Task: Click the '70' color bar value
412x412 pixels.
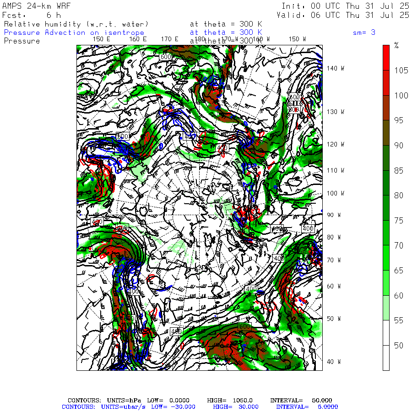Action: (x=399, y=245)
